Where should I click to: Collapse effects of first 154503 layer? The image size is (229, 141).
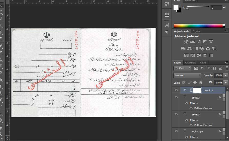pos(224,98)
